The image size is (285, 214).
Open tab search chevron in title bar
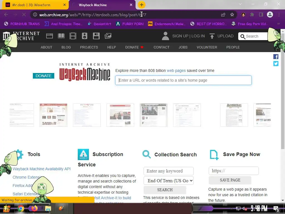point(240,4)
